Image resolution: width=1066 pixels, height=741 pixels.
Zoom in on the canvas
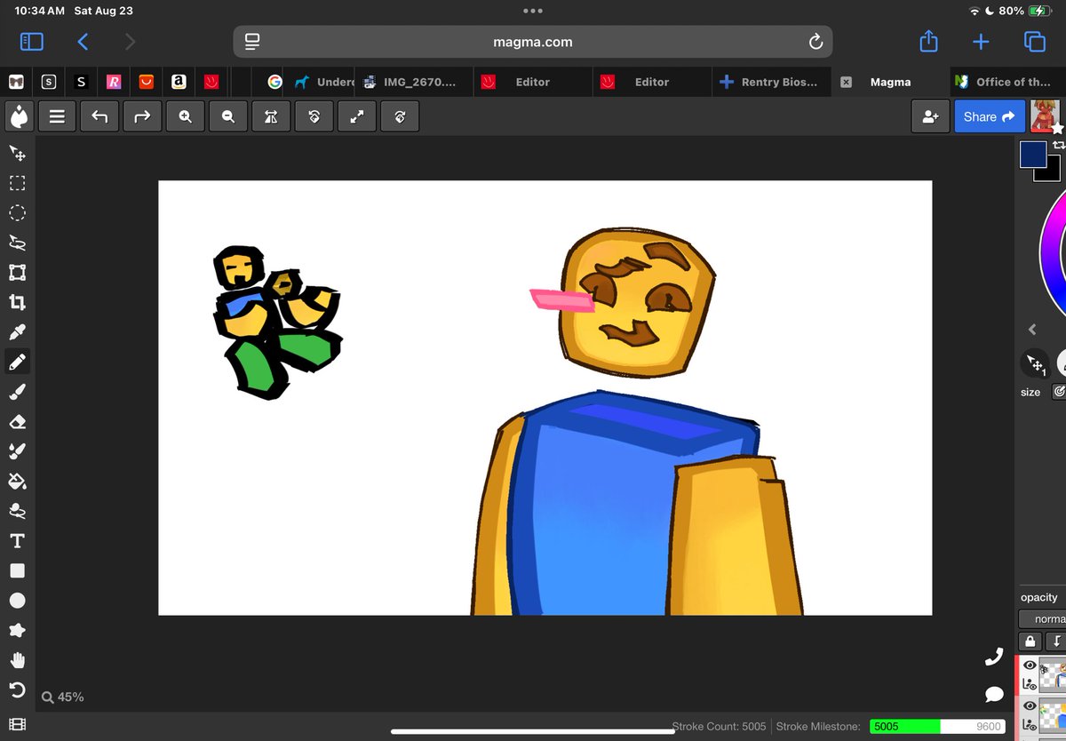pos(185,116)
